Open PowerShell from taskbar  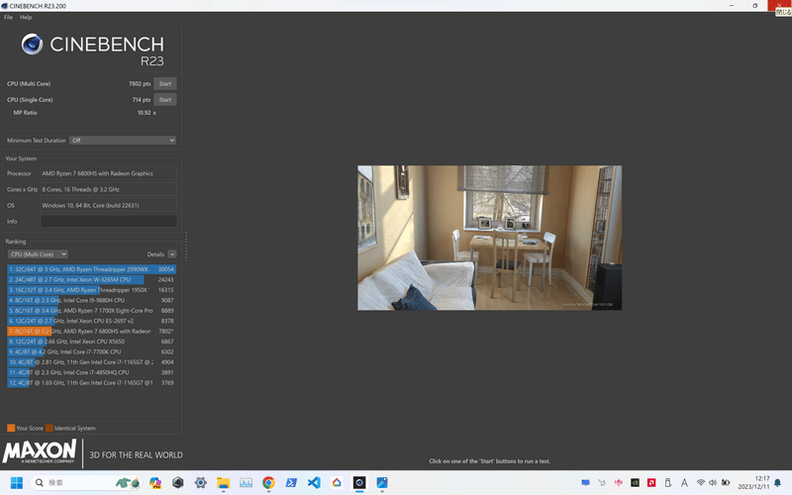[291, 483]
